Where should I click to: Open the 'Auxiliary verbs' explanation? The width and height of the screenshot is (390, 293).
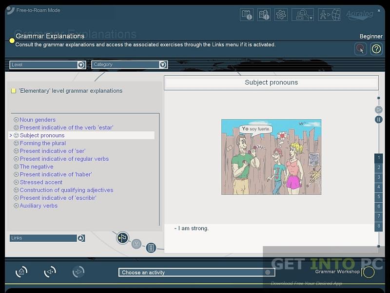[x=39, y=206]
